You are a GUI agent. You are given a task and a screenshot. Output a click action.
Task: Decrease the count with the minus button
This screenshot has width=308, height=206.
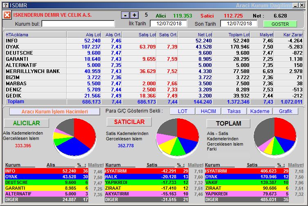pyautogui.click(x=125, y=15)
